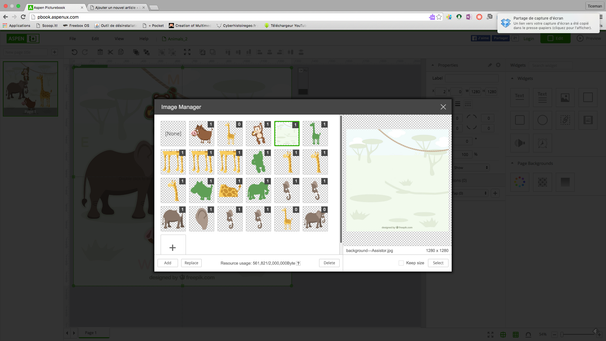
Task: Select the elephant ear image thumbnail
Action: point(202,219)
